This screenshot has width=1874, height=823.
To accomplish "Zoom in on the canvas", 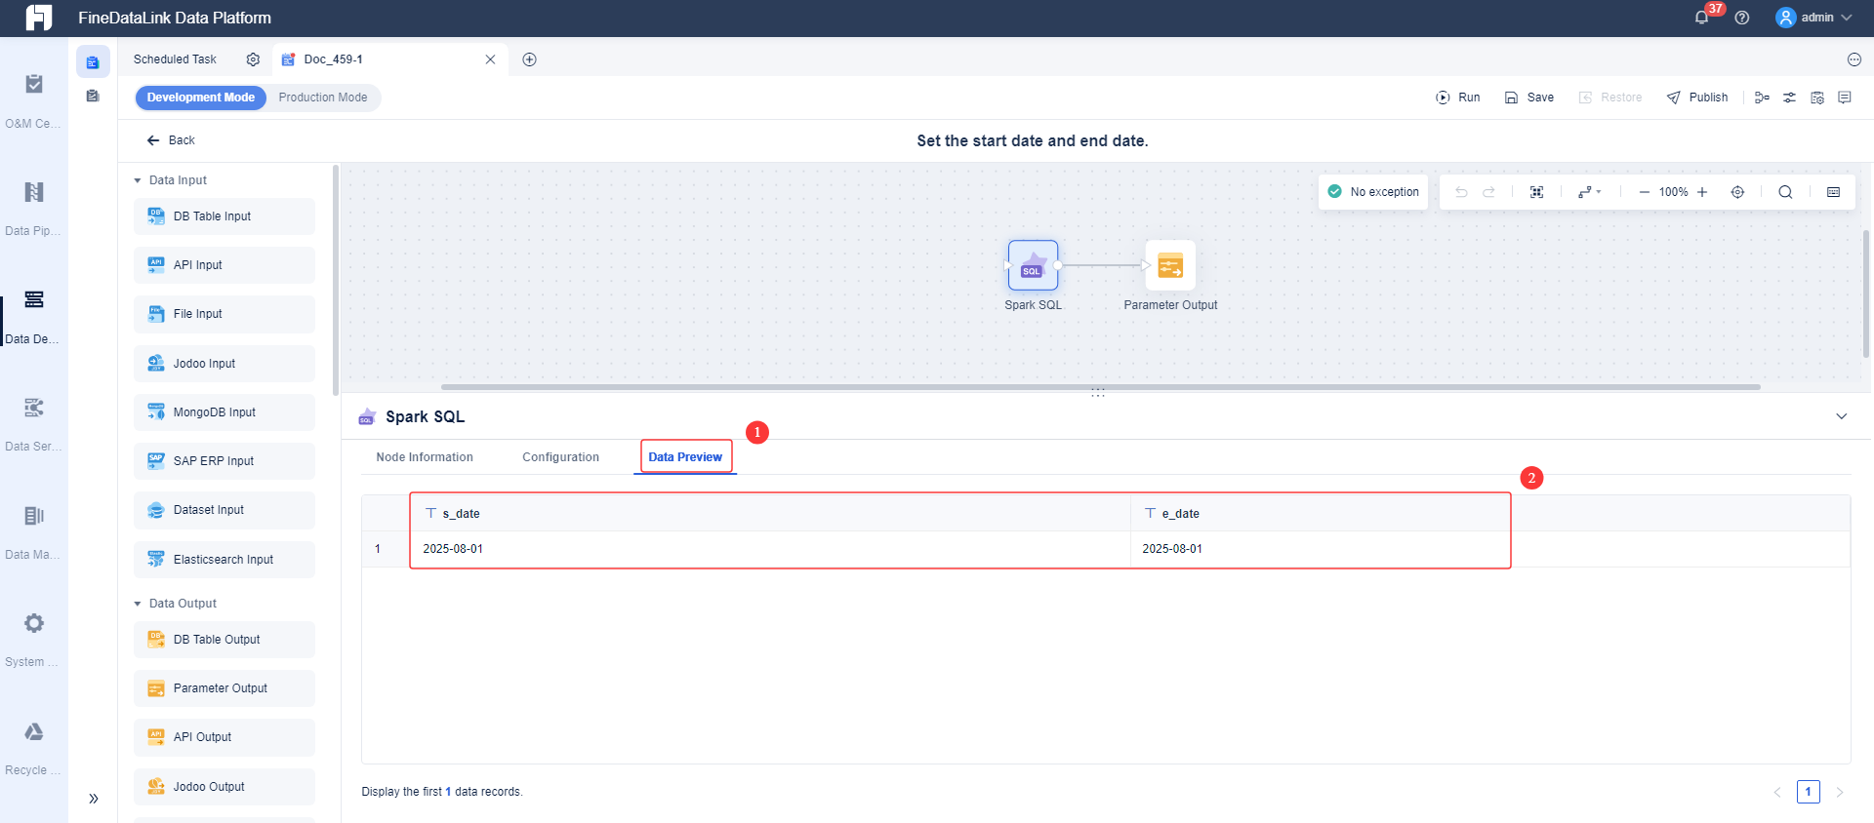I will point(1702,192).
